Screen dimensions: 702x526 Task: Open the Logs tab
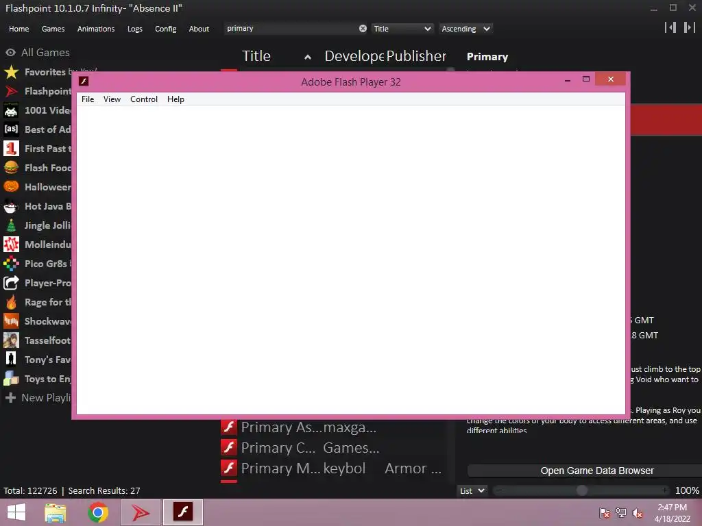(x=135, y=29)
